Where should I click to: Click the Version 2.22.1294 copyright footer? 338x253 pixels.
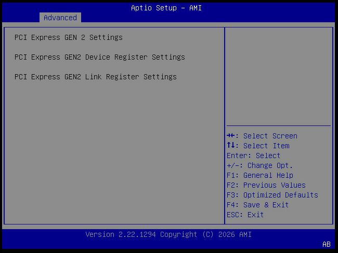click(x=168, y=234)
